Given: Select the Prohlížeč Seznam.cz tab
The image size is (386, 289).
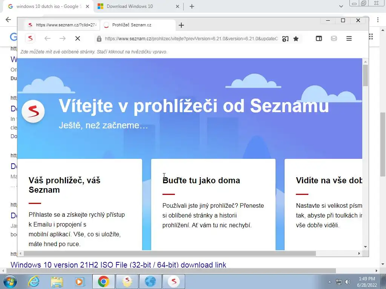Looking at the screenshot, I should (x=138, y=25).
